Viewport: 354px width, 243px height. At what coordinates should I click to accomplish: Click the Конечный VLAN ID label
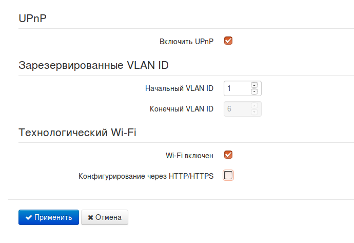click(181, 109)
